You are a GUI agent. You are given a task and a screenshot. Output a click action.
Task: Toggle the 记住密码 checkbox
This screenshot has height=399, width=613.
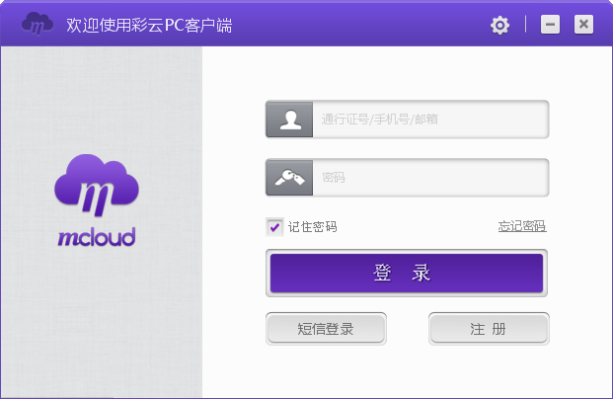(274, 227)
